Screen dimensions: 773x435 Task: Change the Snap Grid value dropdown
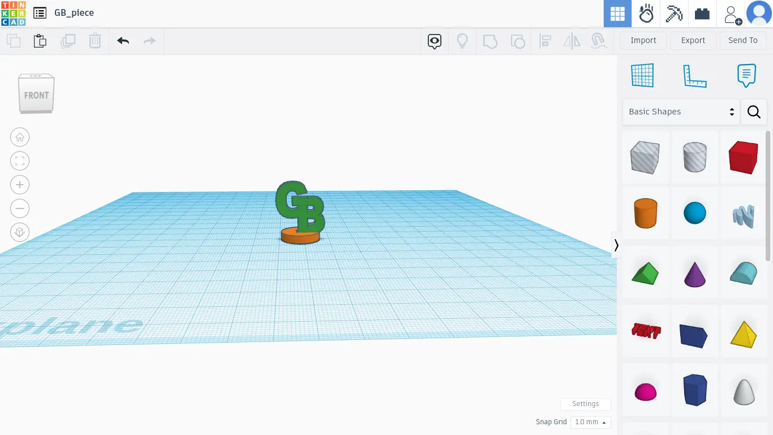coord(590,422)
